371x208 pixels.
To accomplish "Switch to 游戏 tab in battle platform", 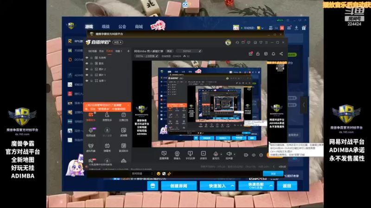I will pos(89,27).
